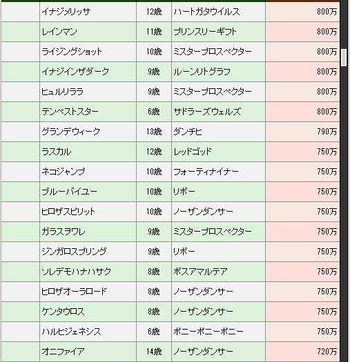
Task: Click the ガラスヲワレ horse name
Action: (x=64, y=232)
